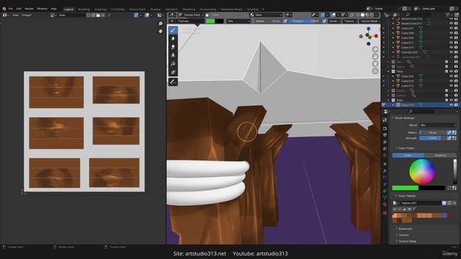Screen dimensions: 461x259
Task: Collapse the Pillar collection
Action: point(389,71)
